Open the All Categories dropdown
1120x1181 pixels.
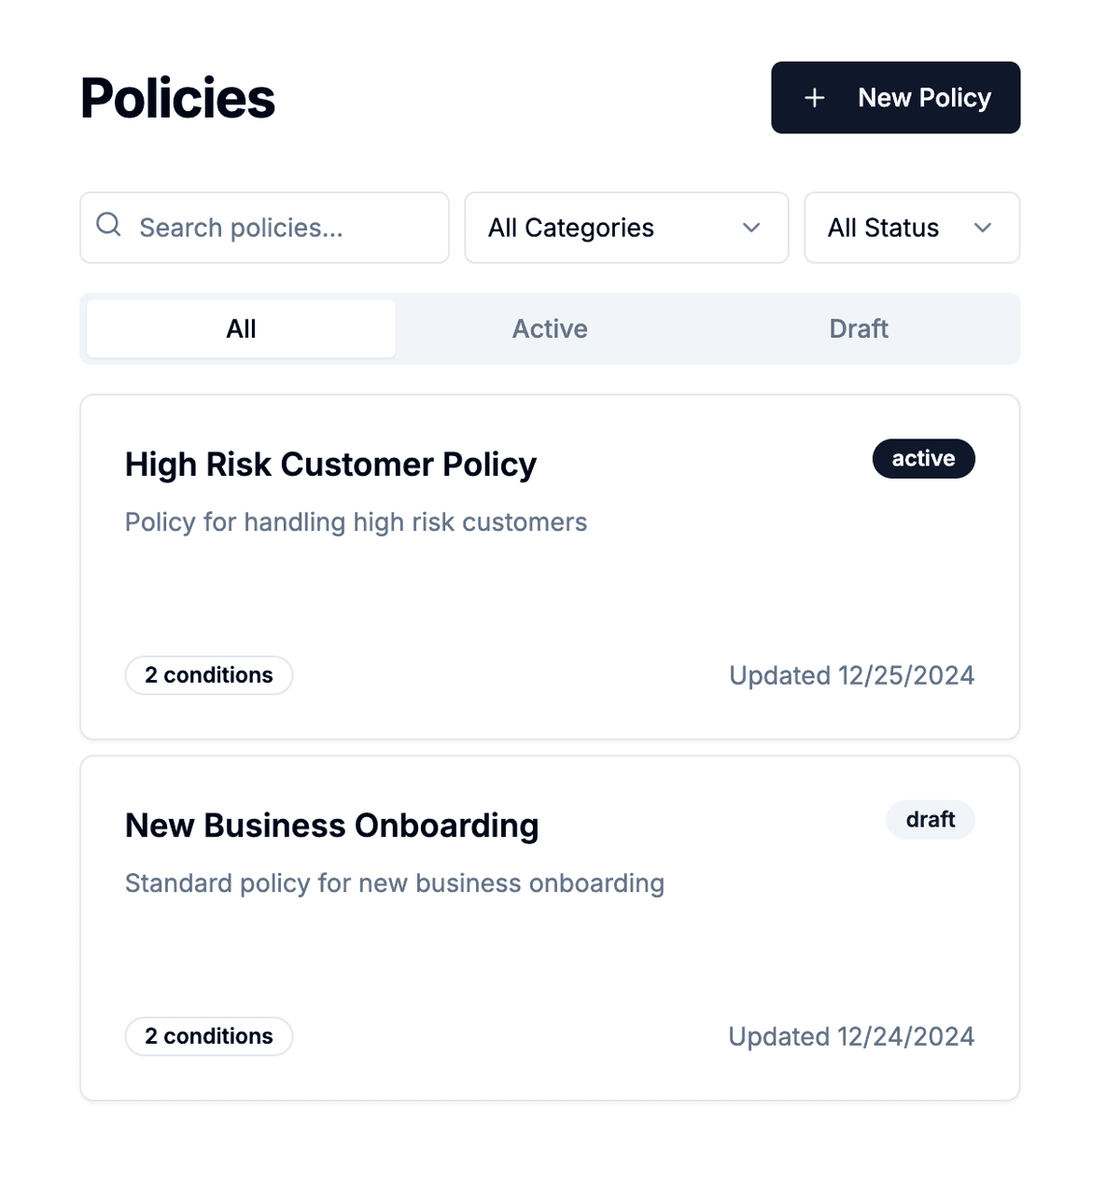[x=625, y=228]
